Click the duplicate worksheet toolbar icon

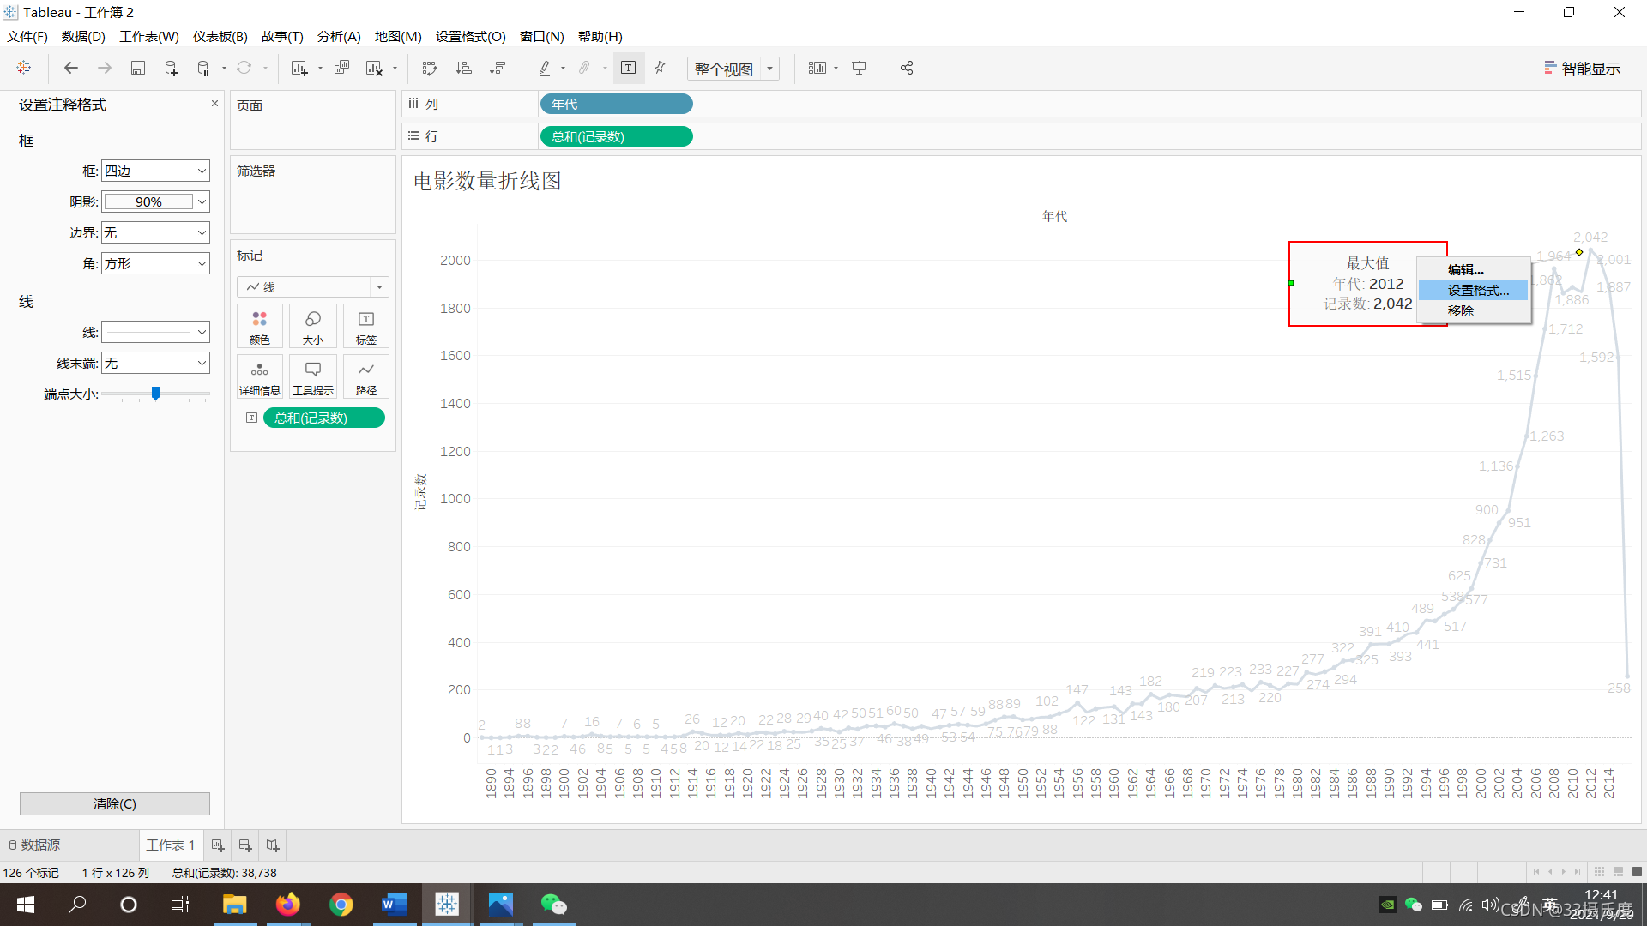pos(341,69)
